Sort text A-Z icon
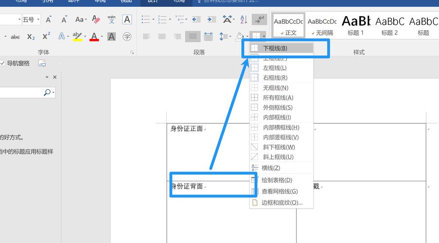 pyautogui.click(x=244, y=19)
